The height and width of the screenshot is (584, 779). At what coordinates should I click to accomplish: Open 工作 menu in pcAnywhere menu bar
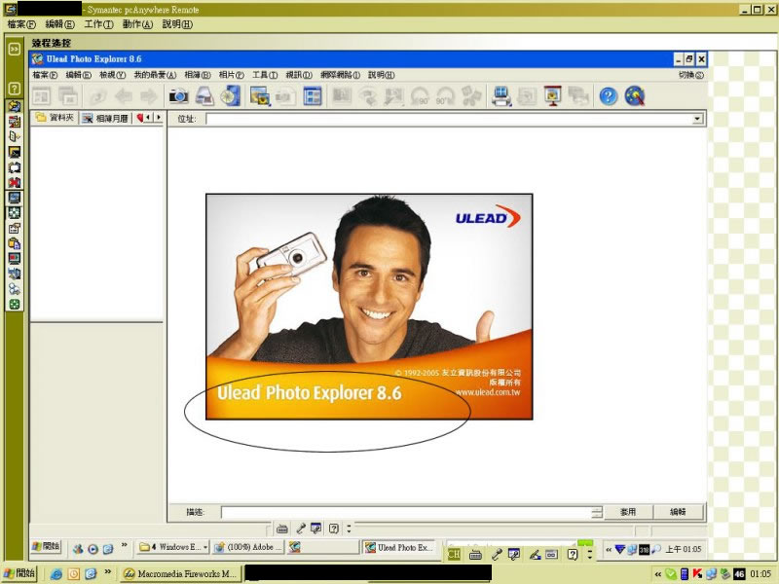pyautogui.click(x=99, y=23)
